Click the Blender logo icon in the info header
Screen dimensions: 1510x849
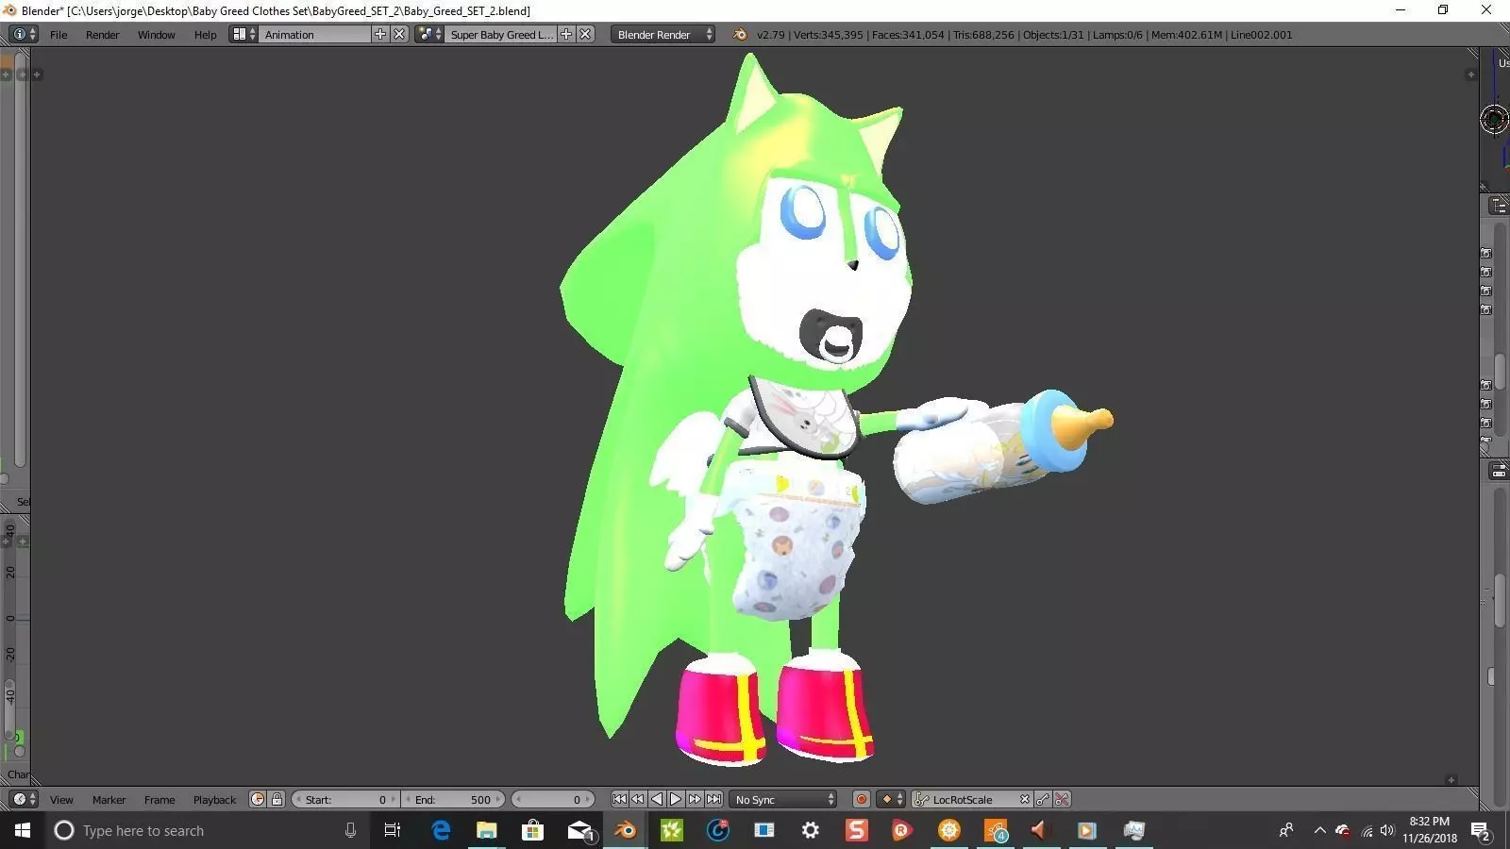740,35
